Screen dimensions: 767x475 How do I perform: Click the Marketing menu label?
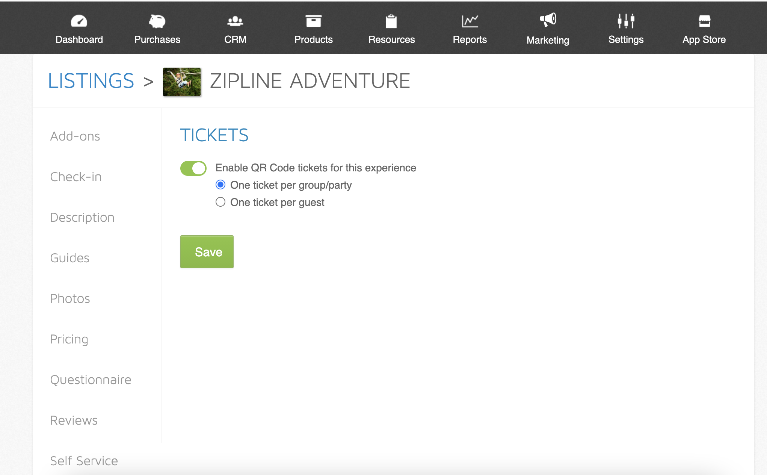[548, 40]
